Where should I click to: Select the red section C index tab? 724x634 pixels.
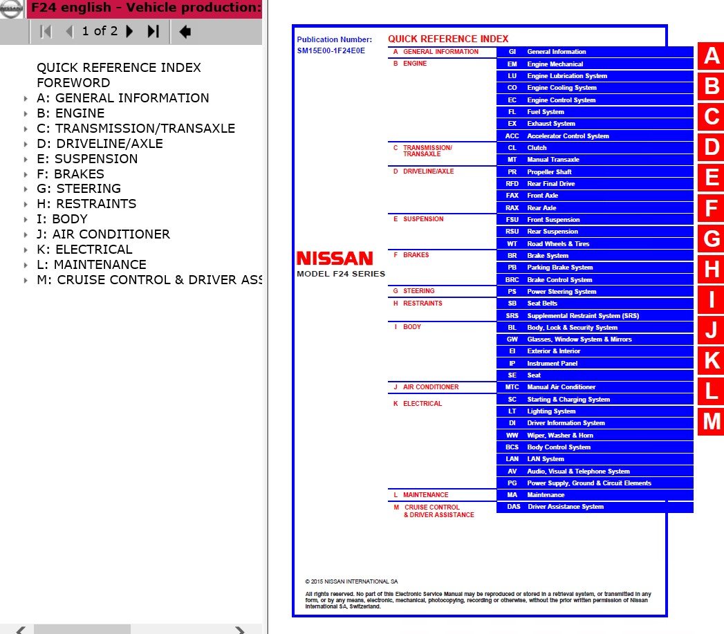click(x=711, y=117)
